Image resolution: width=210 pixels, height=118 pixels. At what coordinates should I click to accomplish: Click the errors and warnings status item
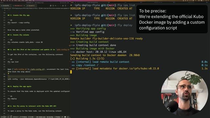click(x=16, y=117)
